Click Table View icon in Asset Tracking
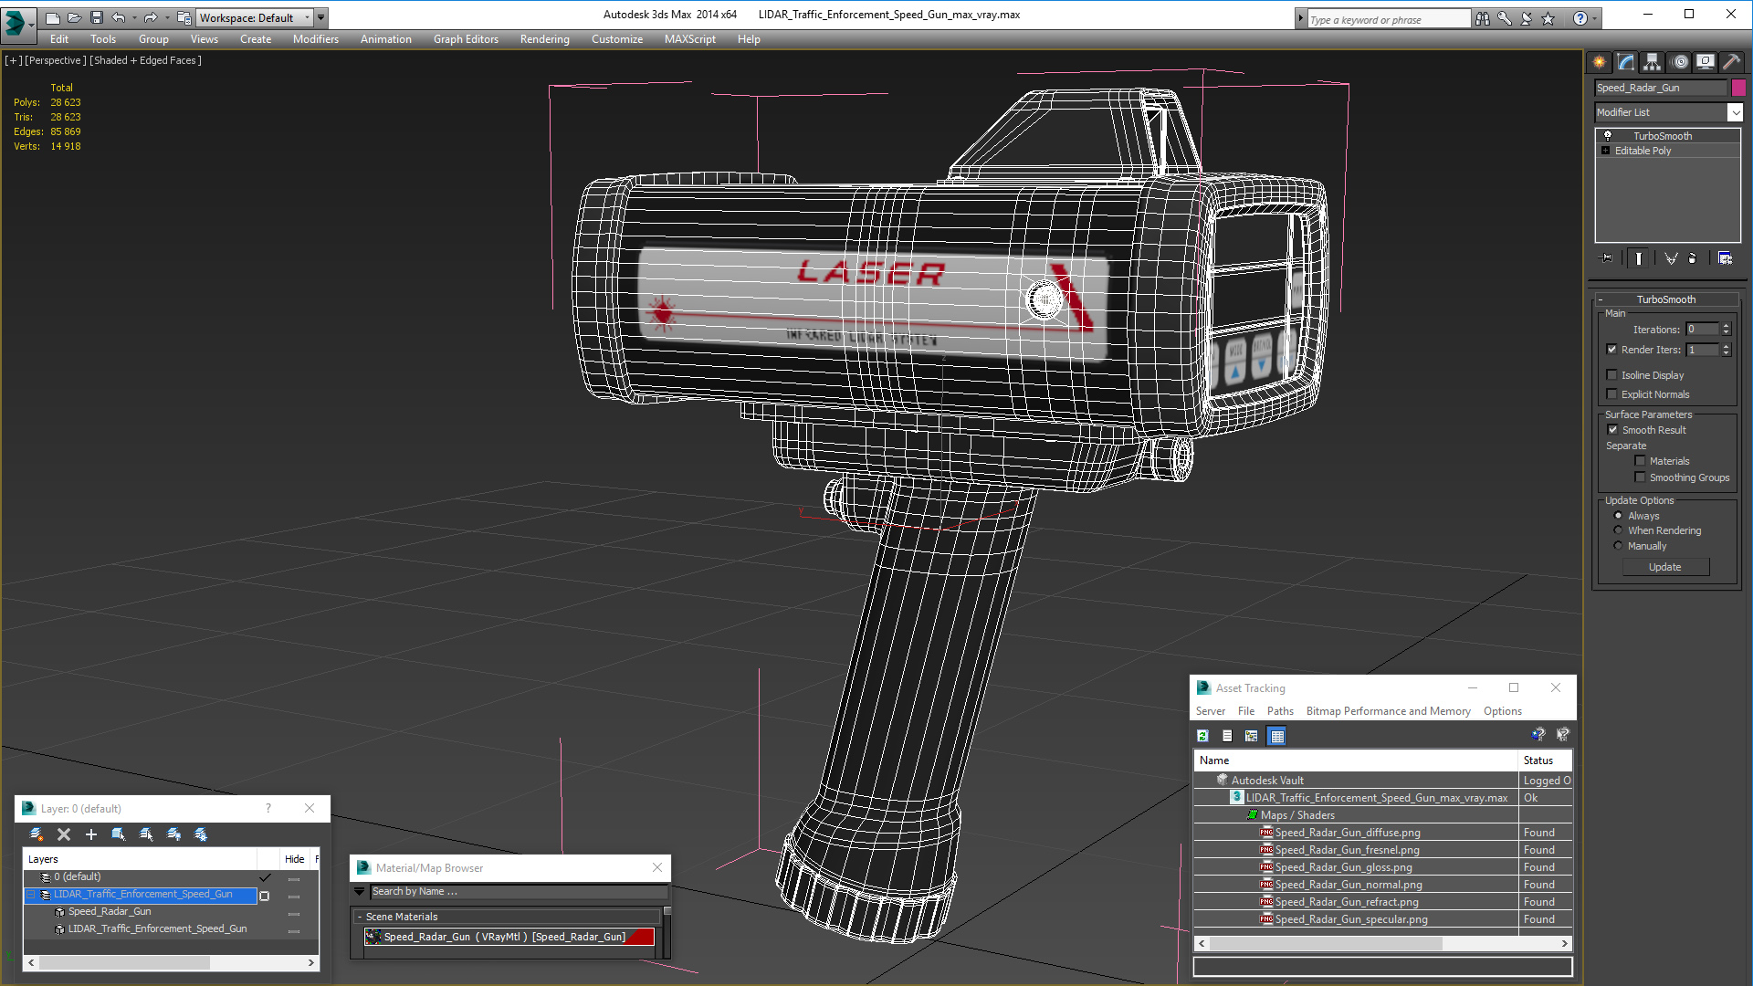This screenshot has width=1753, height=986. pos(1277,736)
